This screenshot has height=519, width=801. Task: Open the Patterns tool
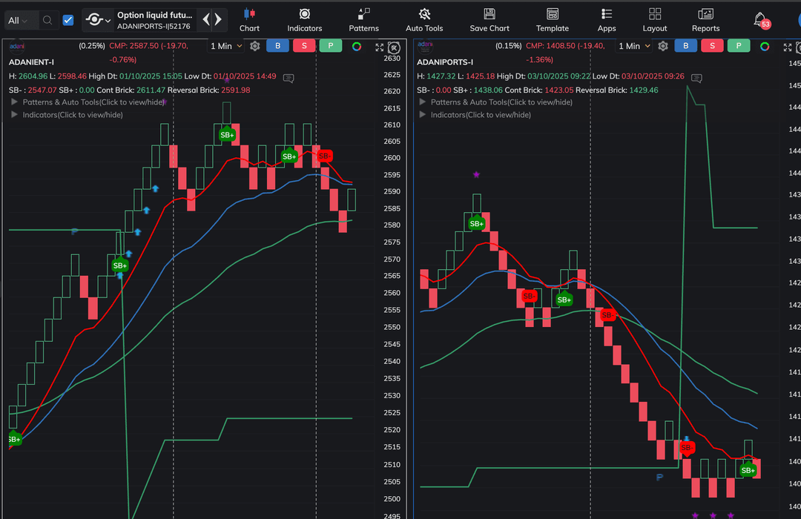pos(363,19)
